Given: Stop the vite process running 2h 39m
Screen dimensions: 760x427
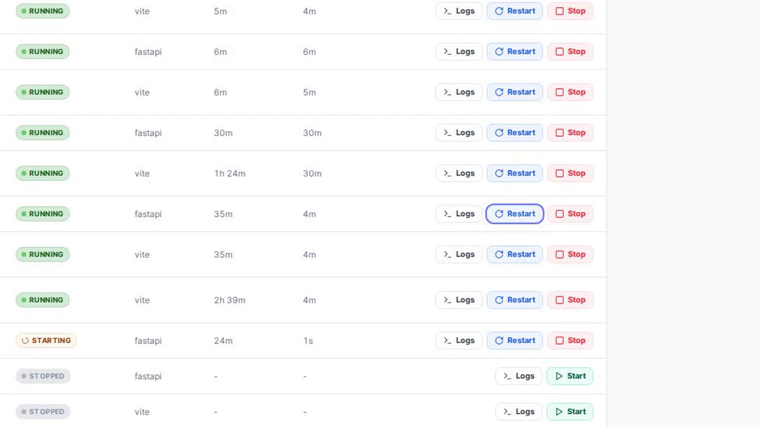Looking at the screenshot, I should [570, 300].
